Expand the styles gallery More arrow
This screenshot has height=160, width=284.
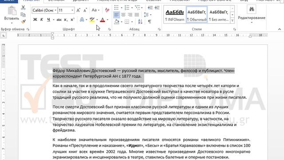click(233, 21)
